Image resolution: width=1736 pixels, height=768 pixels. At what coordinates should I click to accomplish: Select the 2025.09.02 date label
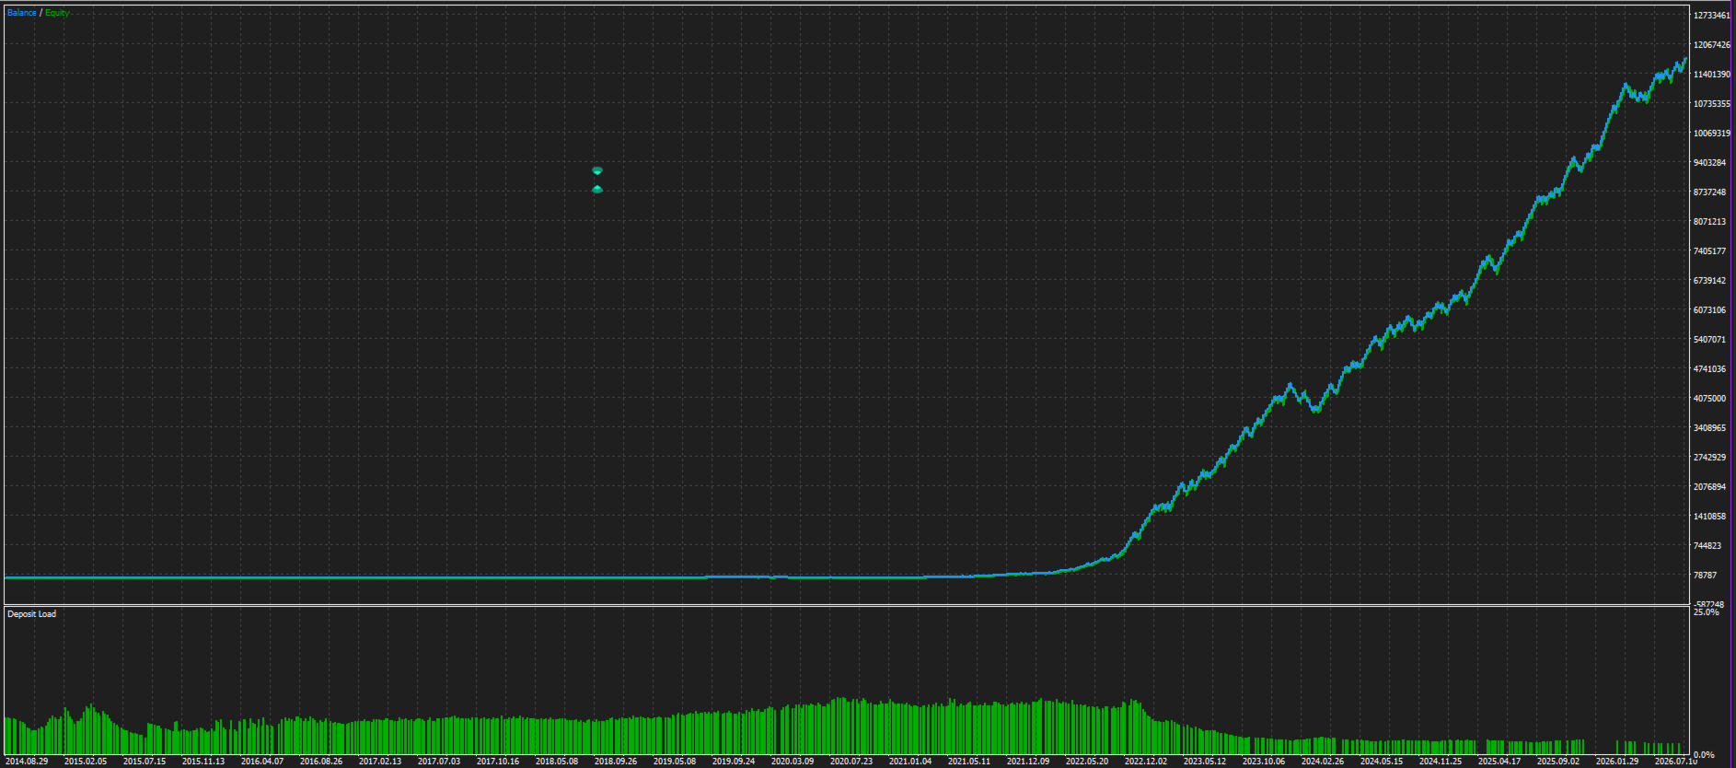[1558, 762]
